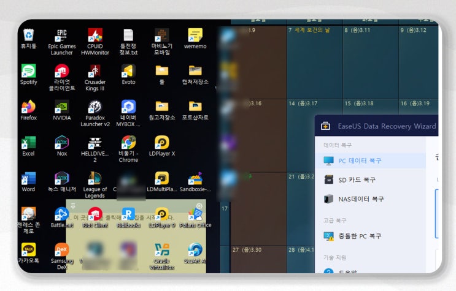Open the 원고저장소 folder
This screenshot has height=291, width=456.
161,110
